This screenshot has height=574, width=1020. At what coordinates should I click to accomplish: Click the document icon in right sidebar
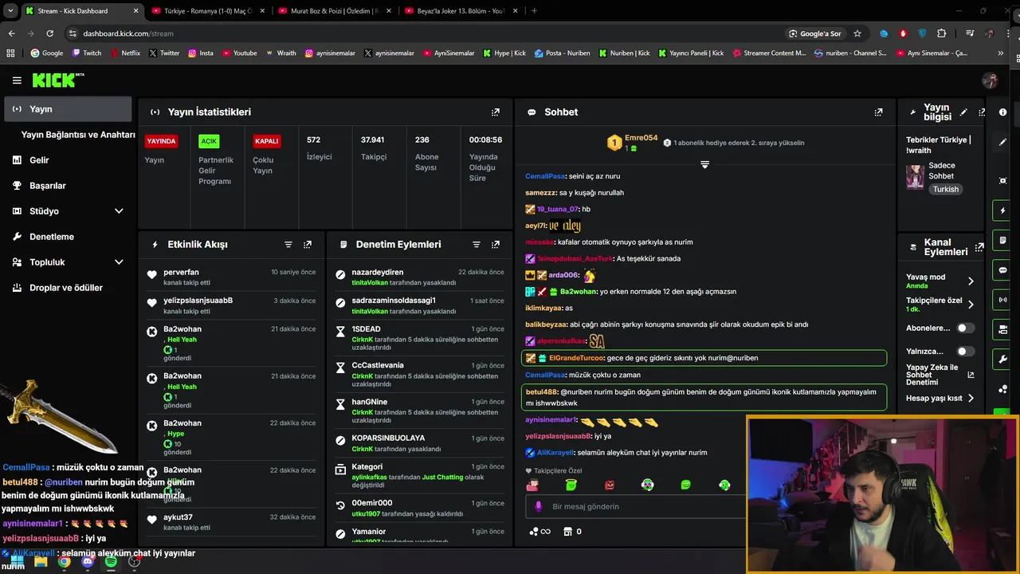(x=1002, y=241)
